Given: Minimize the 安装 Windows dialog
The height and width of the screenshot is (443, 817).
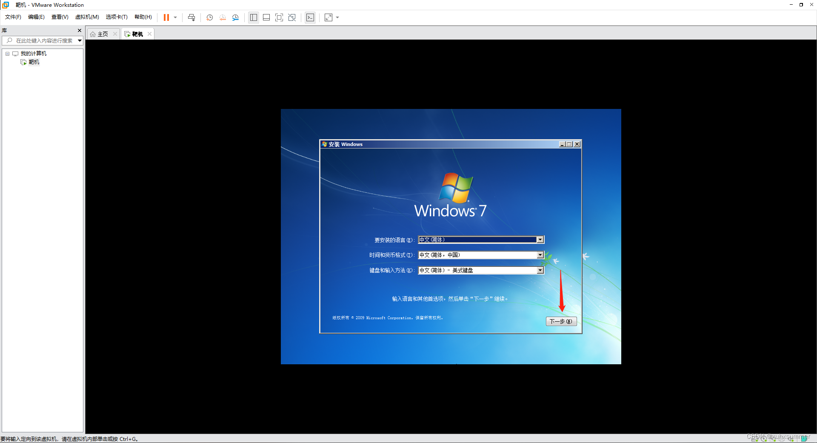Looking at the screenshot, I should pyautogui.click(x=563, y=144).
